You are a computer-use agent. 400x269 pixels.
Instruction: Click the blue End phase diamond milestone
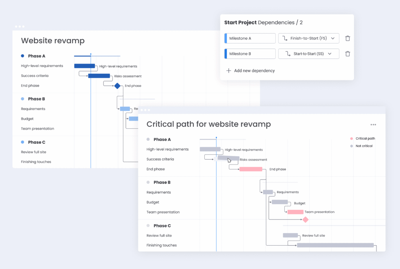coord(117,86)
